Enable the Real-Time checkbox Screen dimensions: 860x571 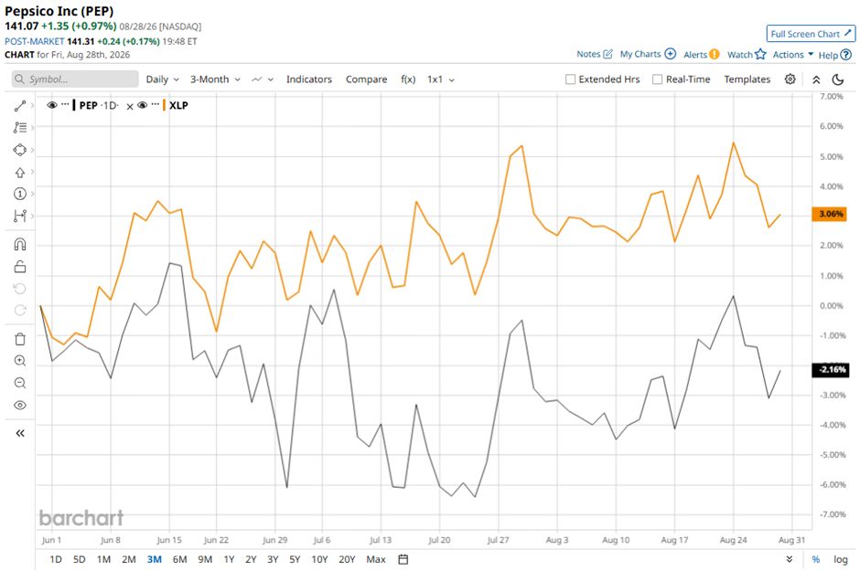(x=657, y=79)
